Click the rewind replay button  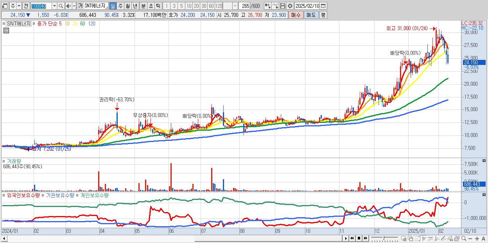tap(352, 238)
